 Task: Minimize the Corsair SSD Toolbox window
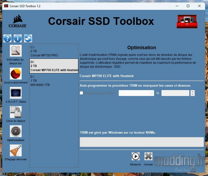tap(177, 6)
